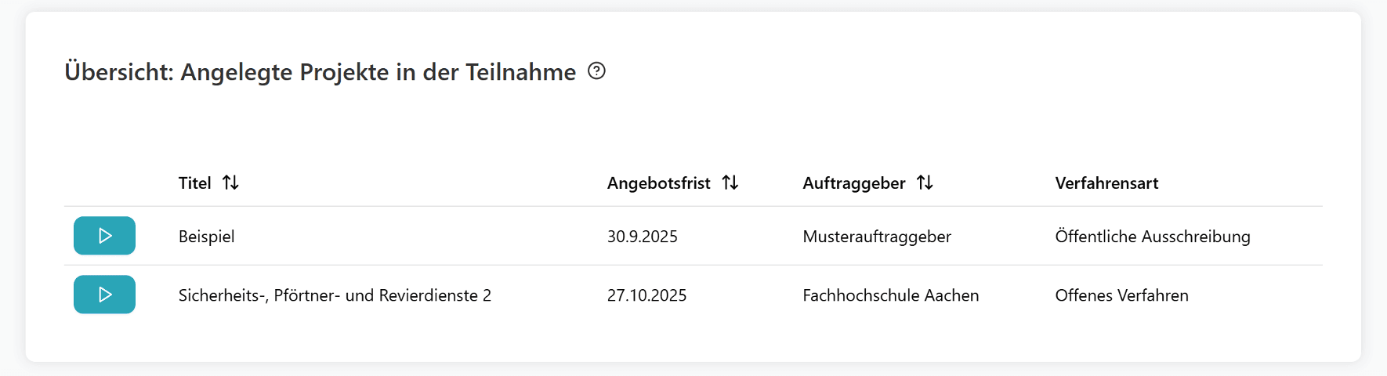The width and height of the screenshot is (1387, 376).
Task: Click the Übersicht: Angelegte Projekte heading
Action: (x=320, y=72)
